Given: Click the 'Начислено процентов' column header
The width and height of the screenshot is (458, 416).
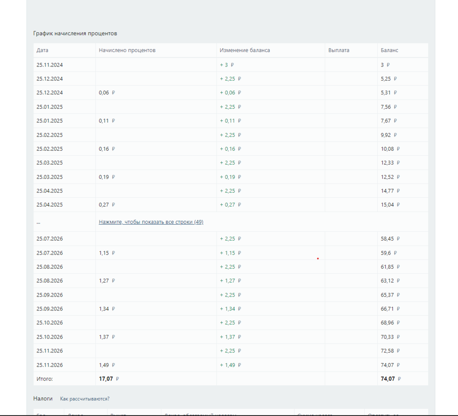Looking at the screenshot, I should pyautogui.click(x=127, y=51).
